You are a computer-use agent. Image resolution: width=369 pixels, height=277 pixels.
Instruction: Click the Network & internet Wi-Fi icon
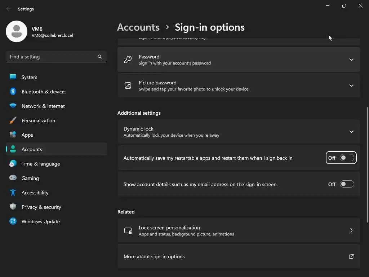click(13, 106)
